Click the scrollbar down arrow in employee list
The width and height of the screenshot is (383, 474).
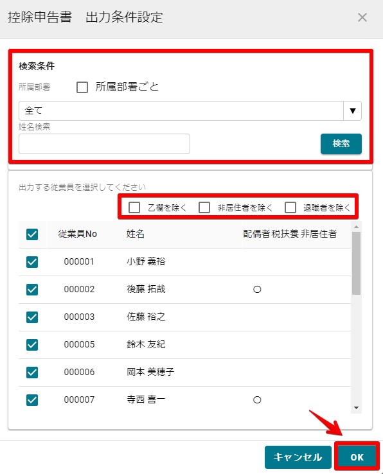click(x=357, y=408)
